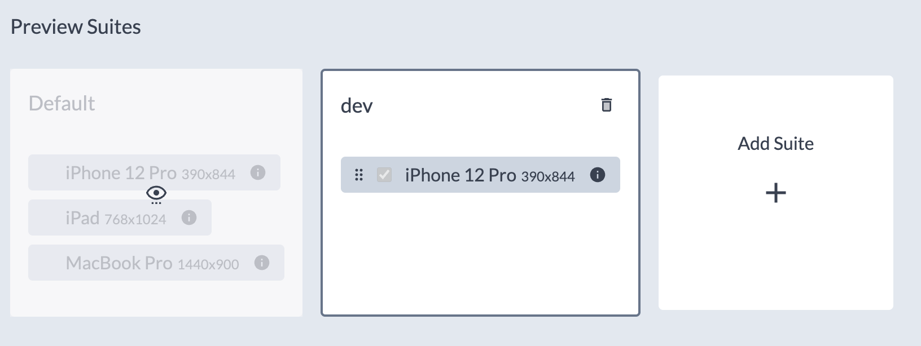Image resolution: width=921 pixels, height=346 pixels.
Task: Click the dev suite name
Action: point(357,106)
